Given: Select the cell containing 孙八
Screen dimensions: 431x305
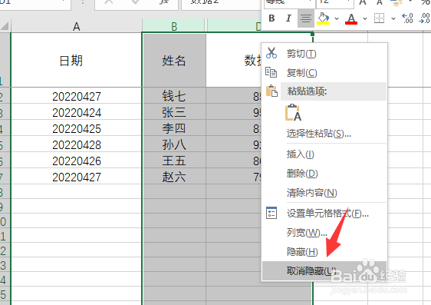Looking at the screenshot, I should pos(174,144).
